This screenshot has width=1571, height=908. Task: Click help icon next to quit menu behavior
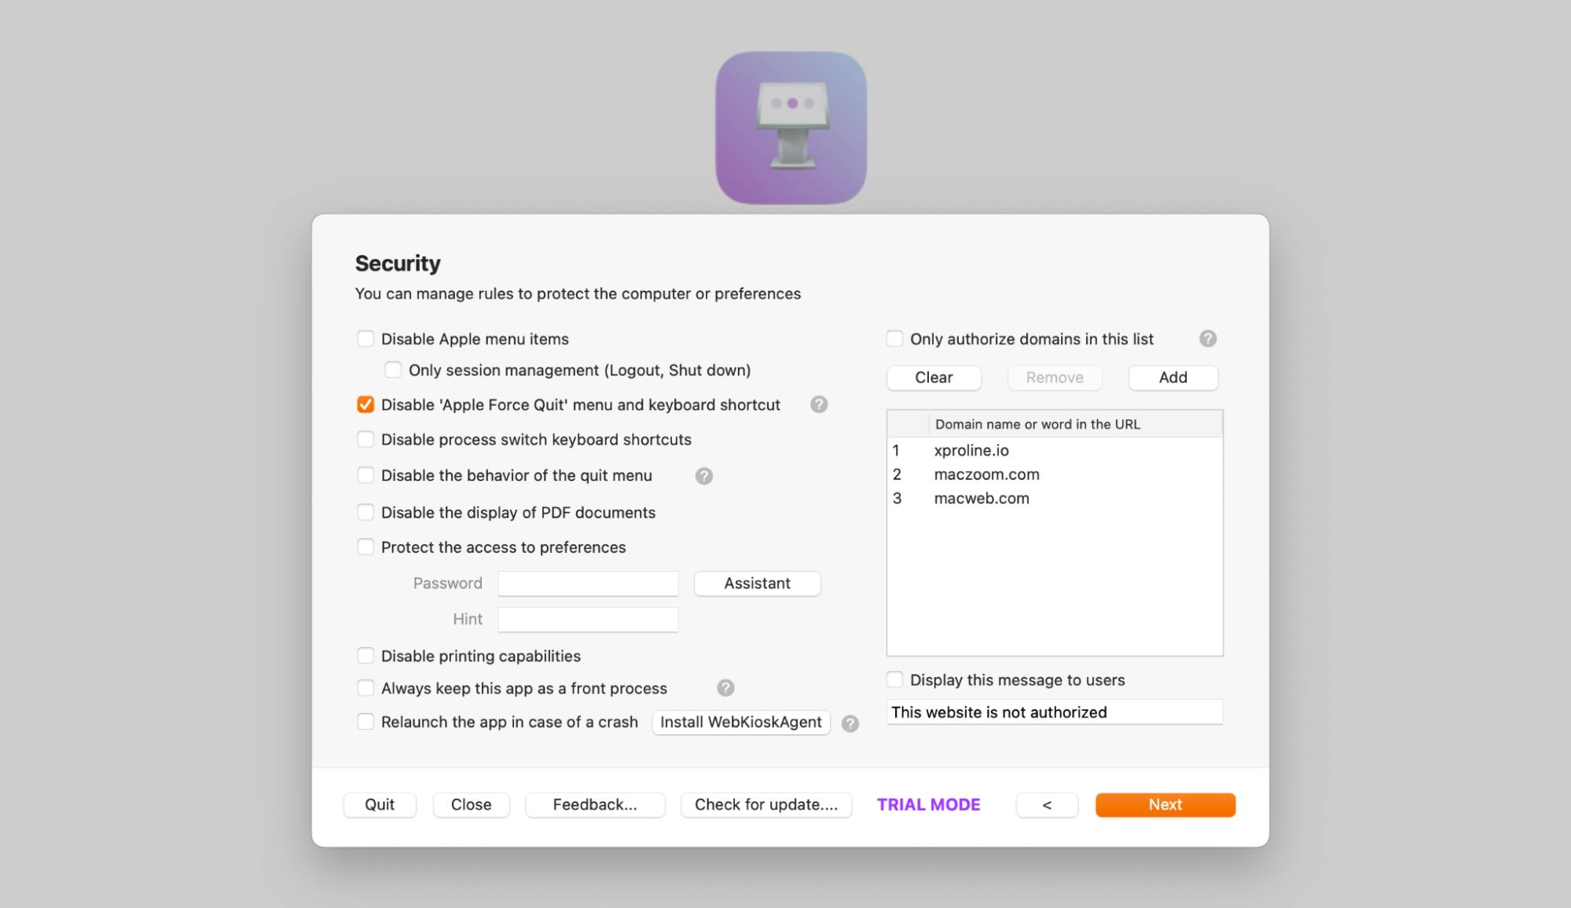click(704, 476)
